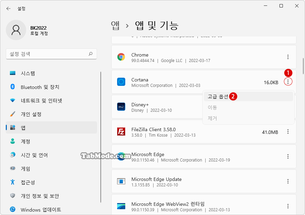Click the accessibility figure icon
The width and height of the screenshot is (305, 215).
(13, 182)
